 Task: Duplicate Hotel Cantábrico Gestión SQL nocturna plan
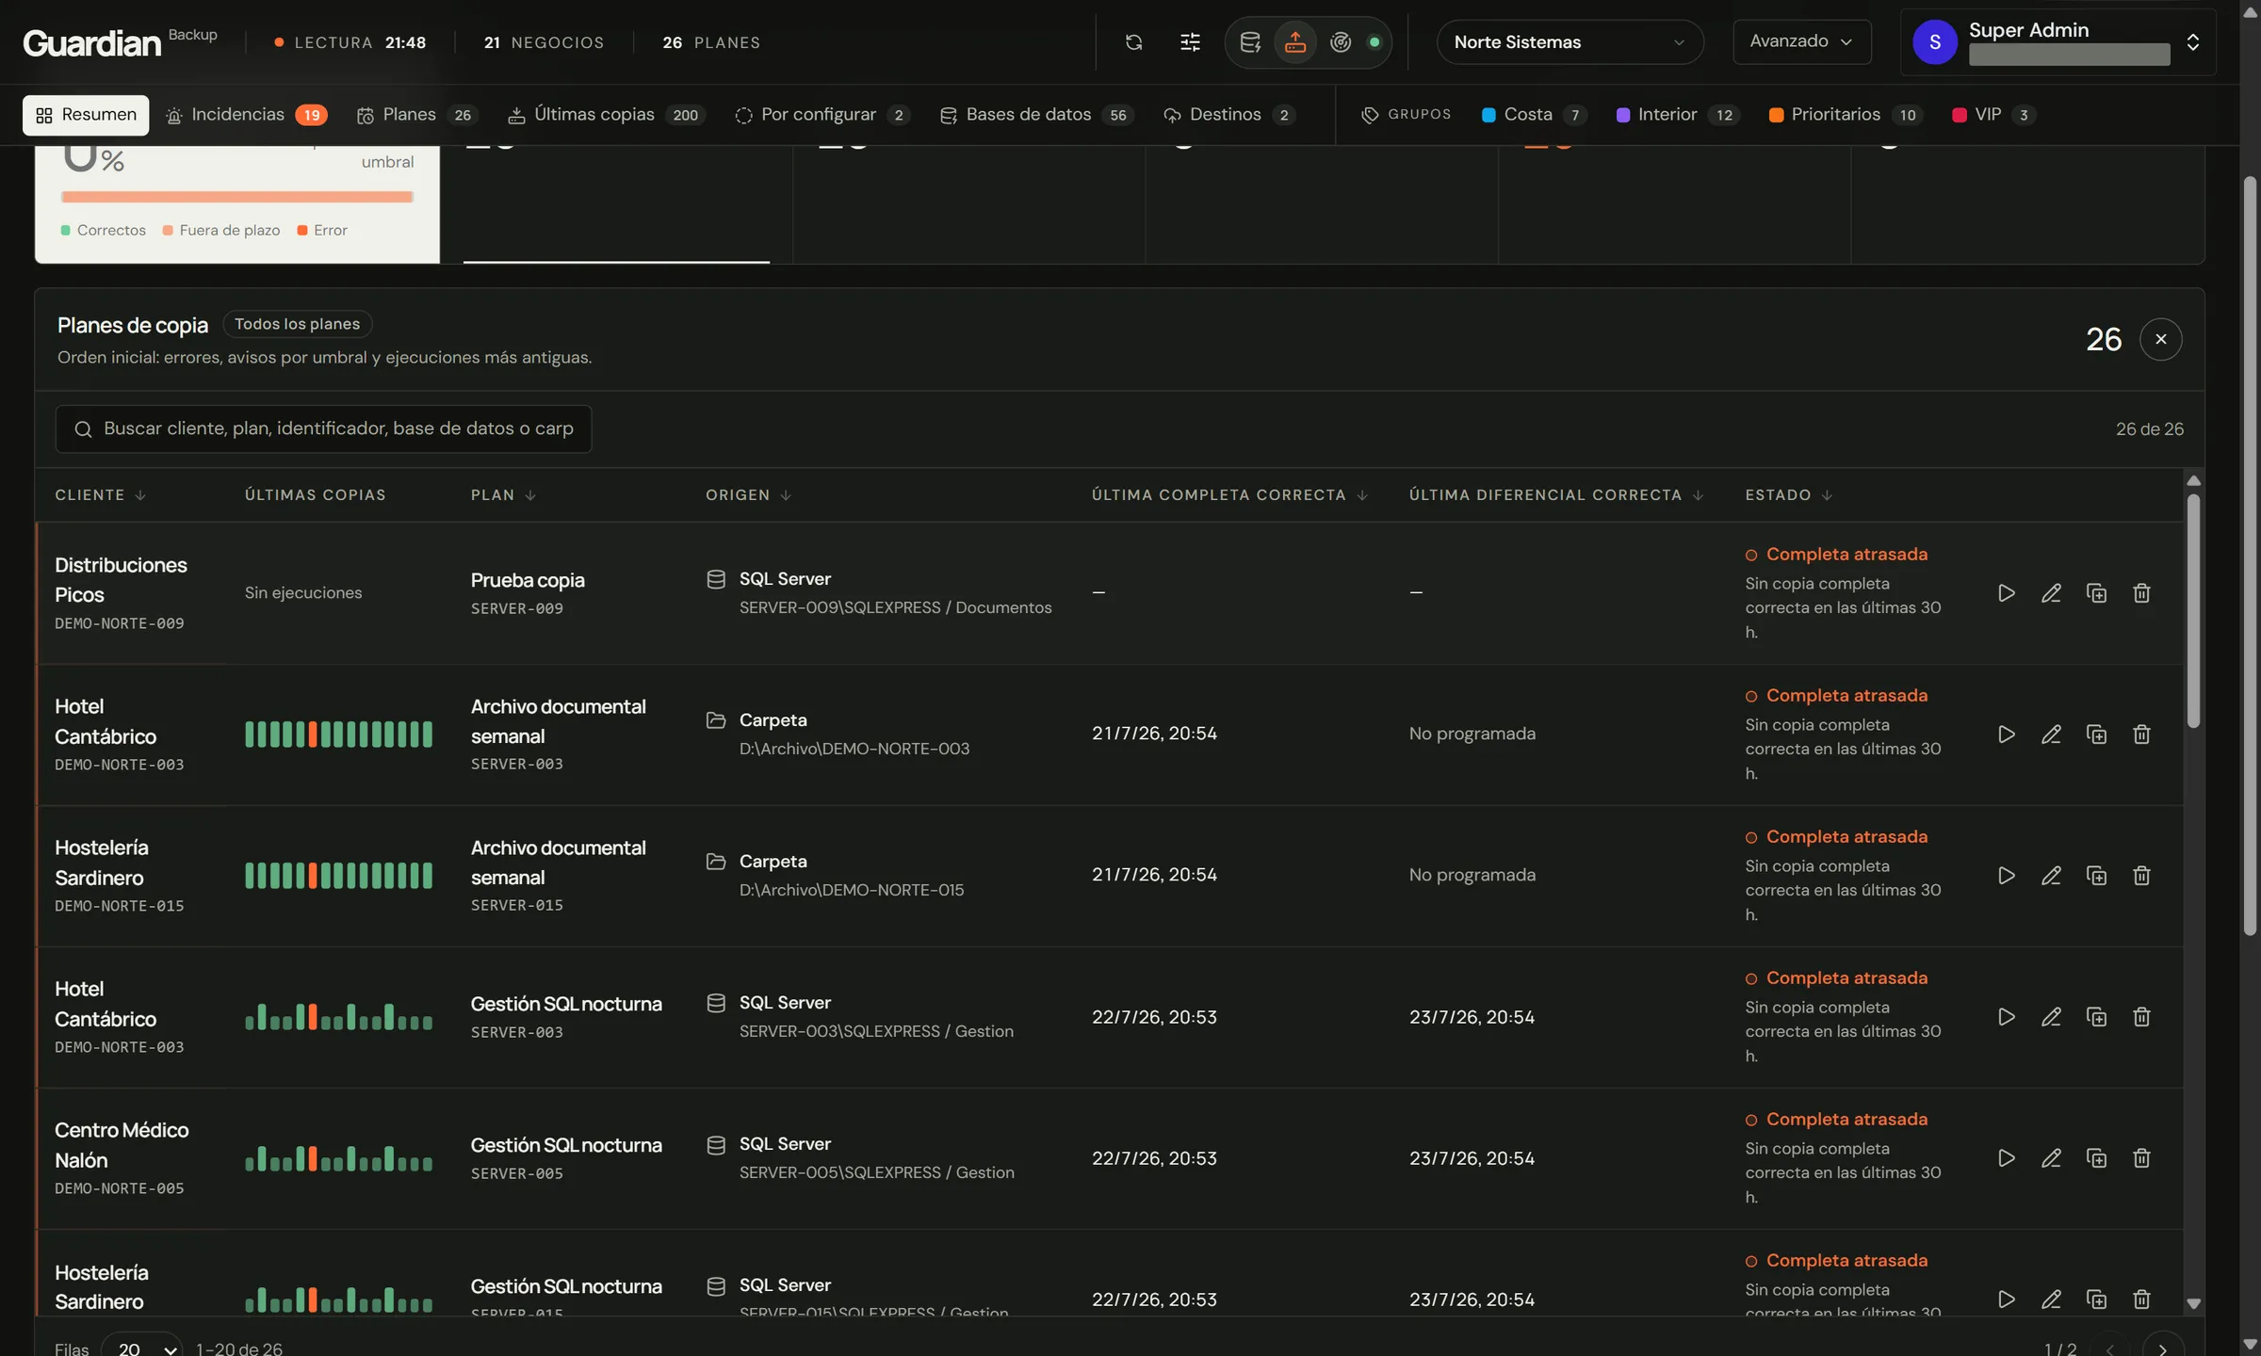click(x=2096, y=1017)
